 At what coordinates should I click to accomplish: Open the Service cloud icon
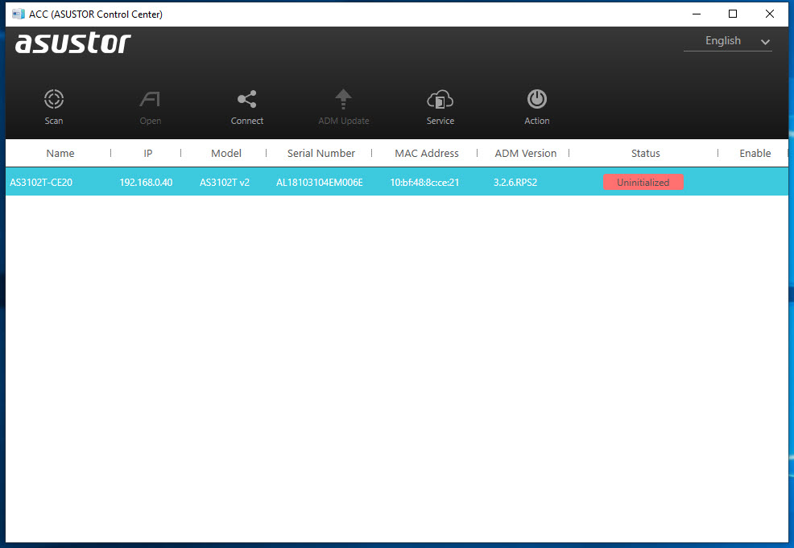click(x=440, y=100)
